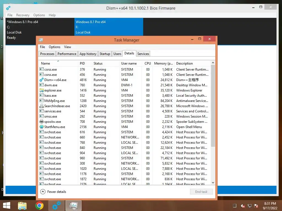Open the Dism++ Recovery menu

coord(23,15)
